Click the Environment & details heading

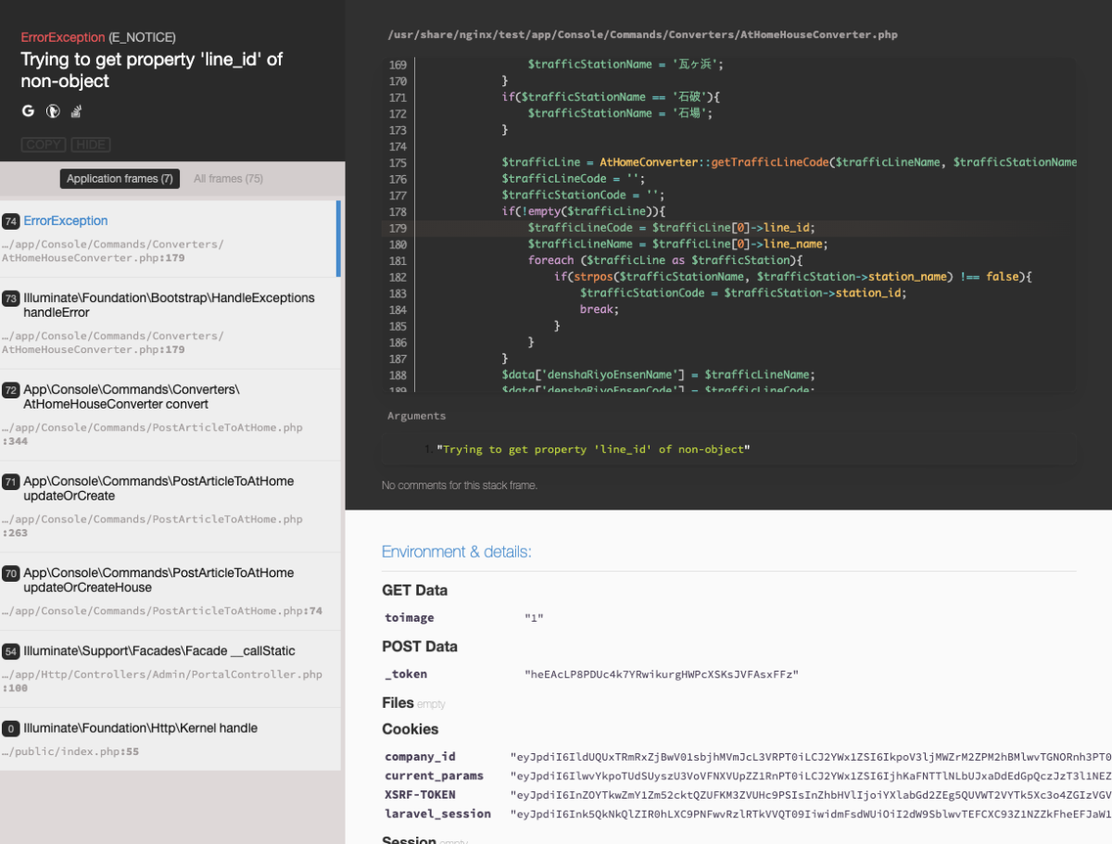point(456,552)
